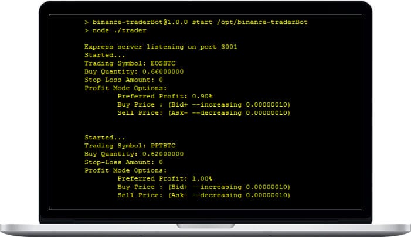Image resolution: width=411 pixels, height=237 pixels.
Task: Click the Sell Price line under 0.90% profit
Action: coord(204,113)
